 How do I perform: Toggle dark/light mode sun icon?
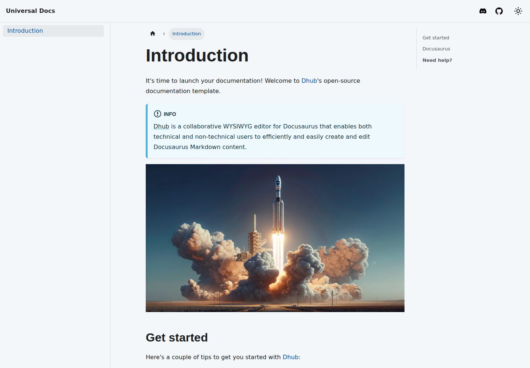click(x=518, y=11)
